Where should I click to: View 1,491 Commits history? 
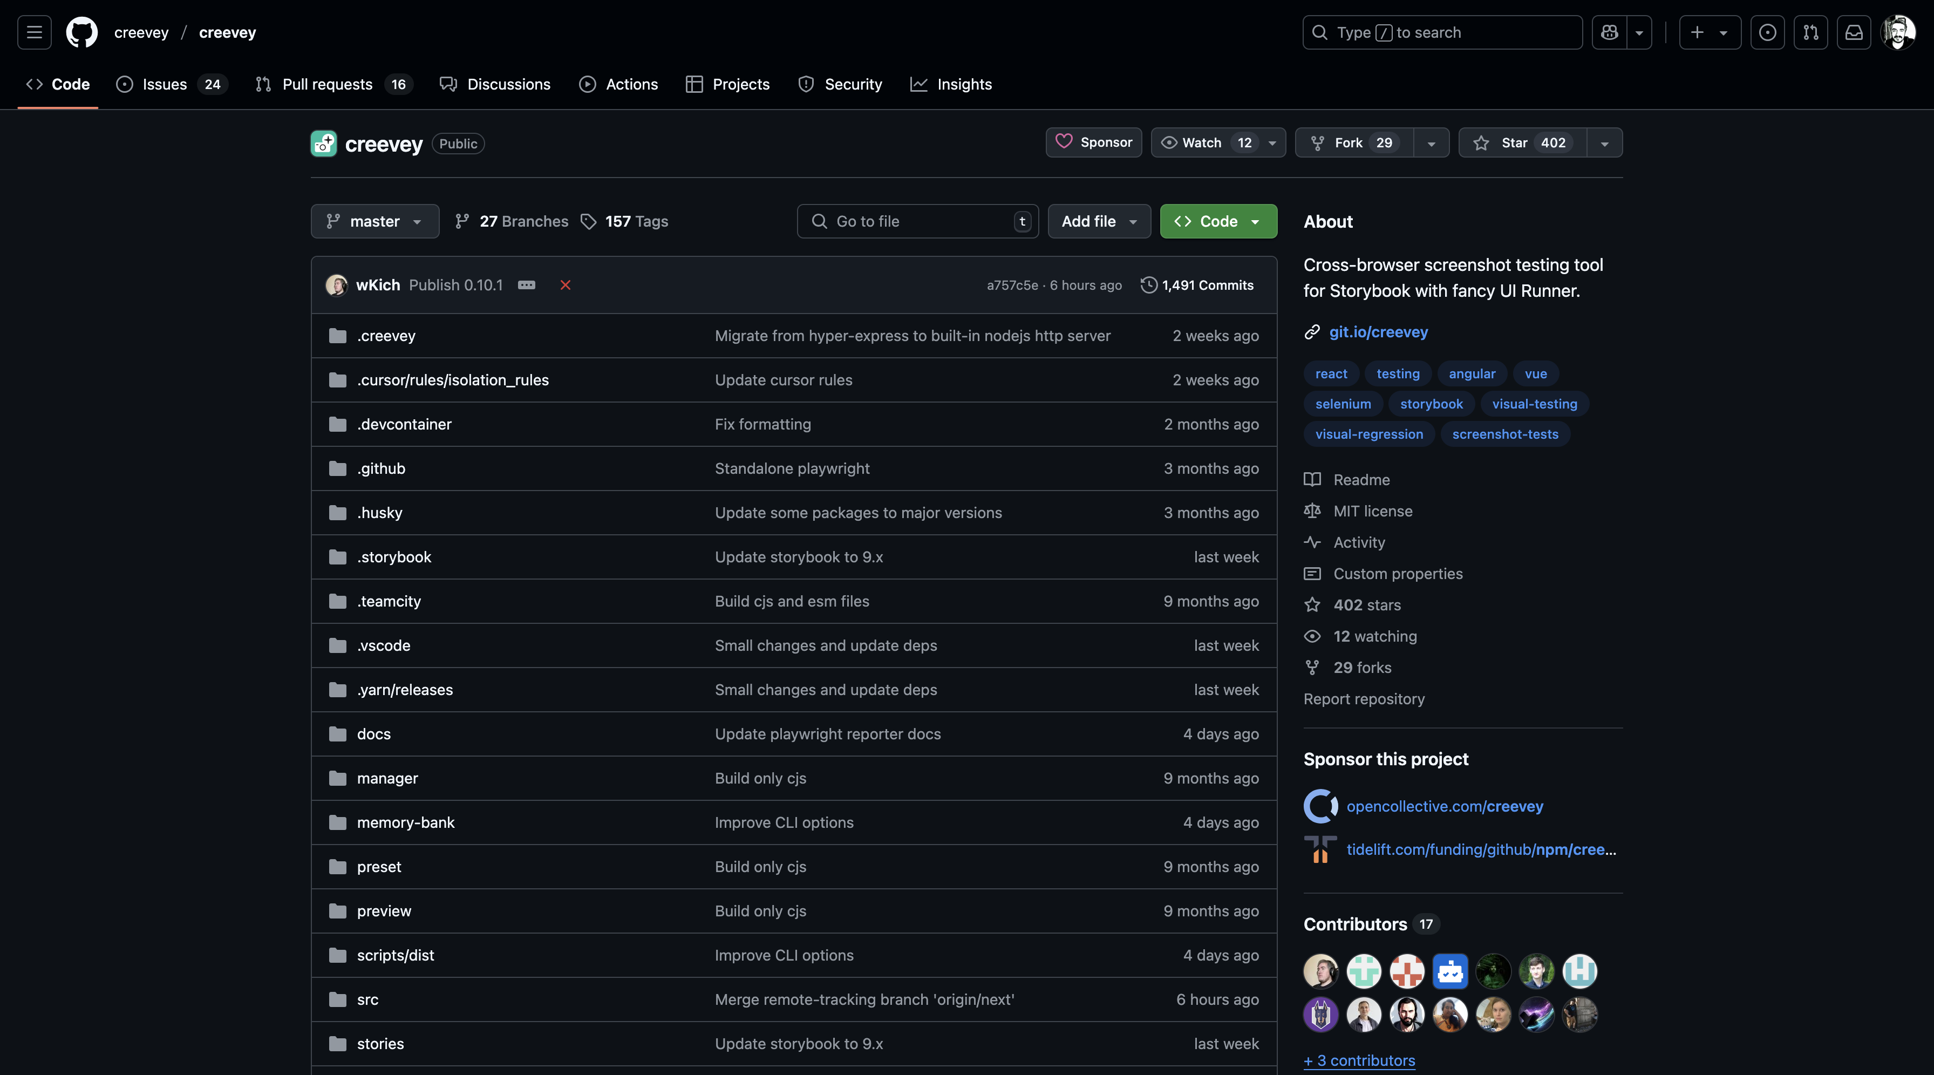click(x=1197, y=285)
